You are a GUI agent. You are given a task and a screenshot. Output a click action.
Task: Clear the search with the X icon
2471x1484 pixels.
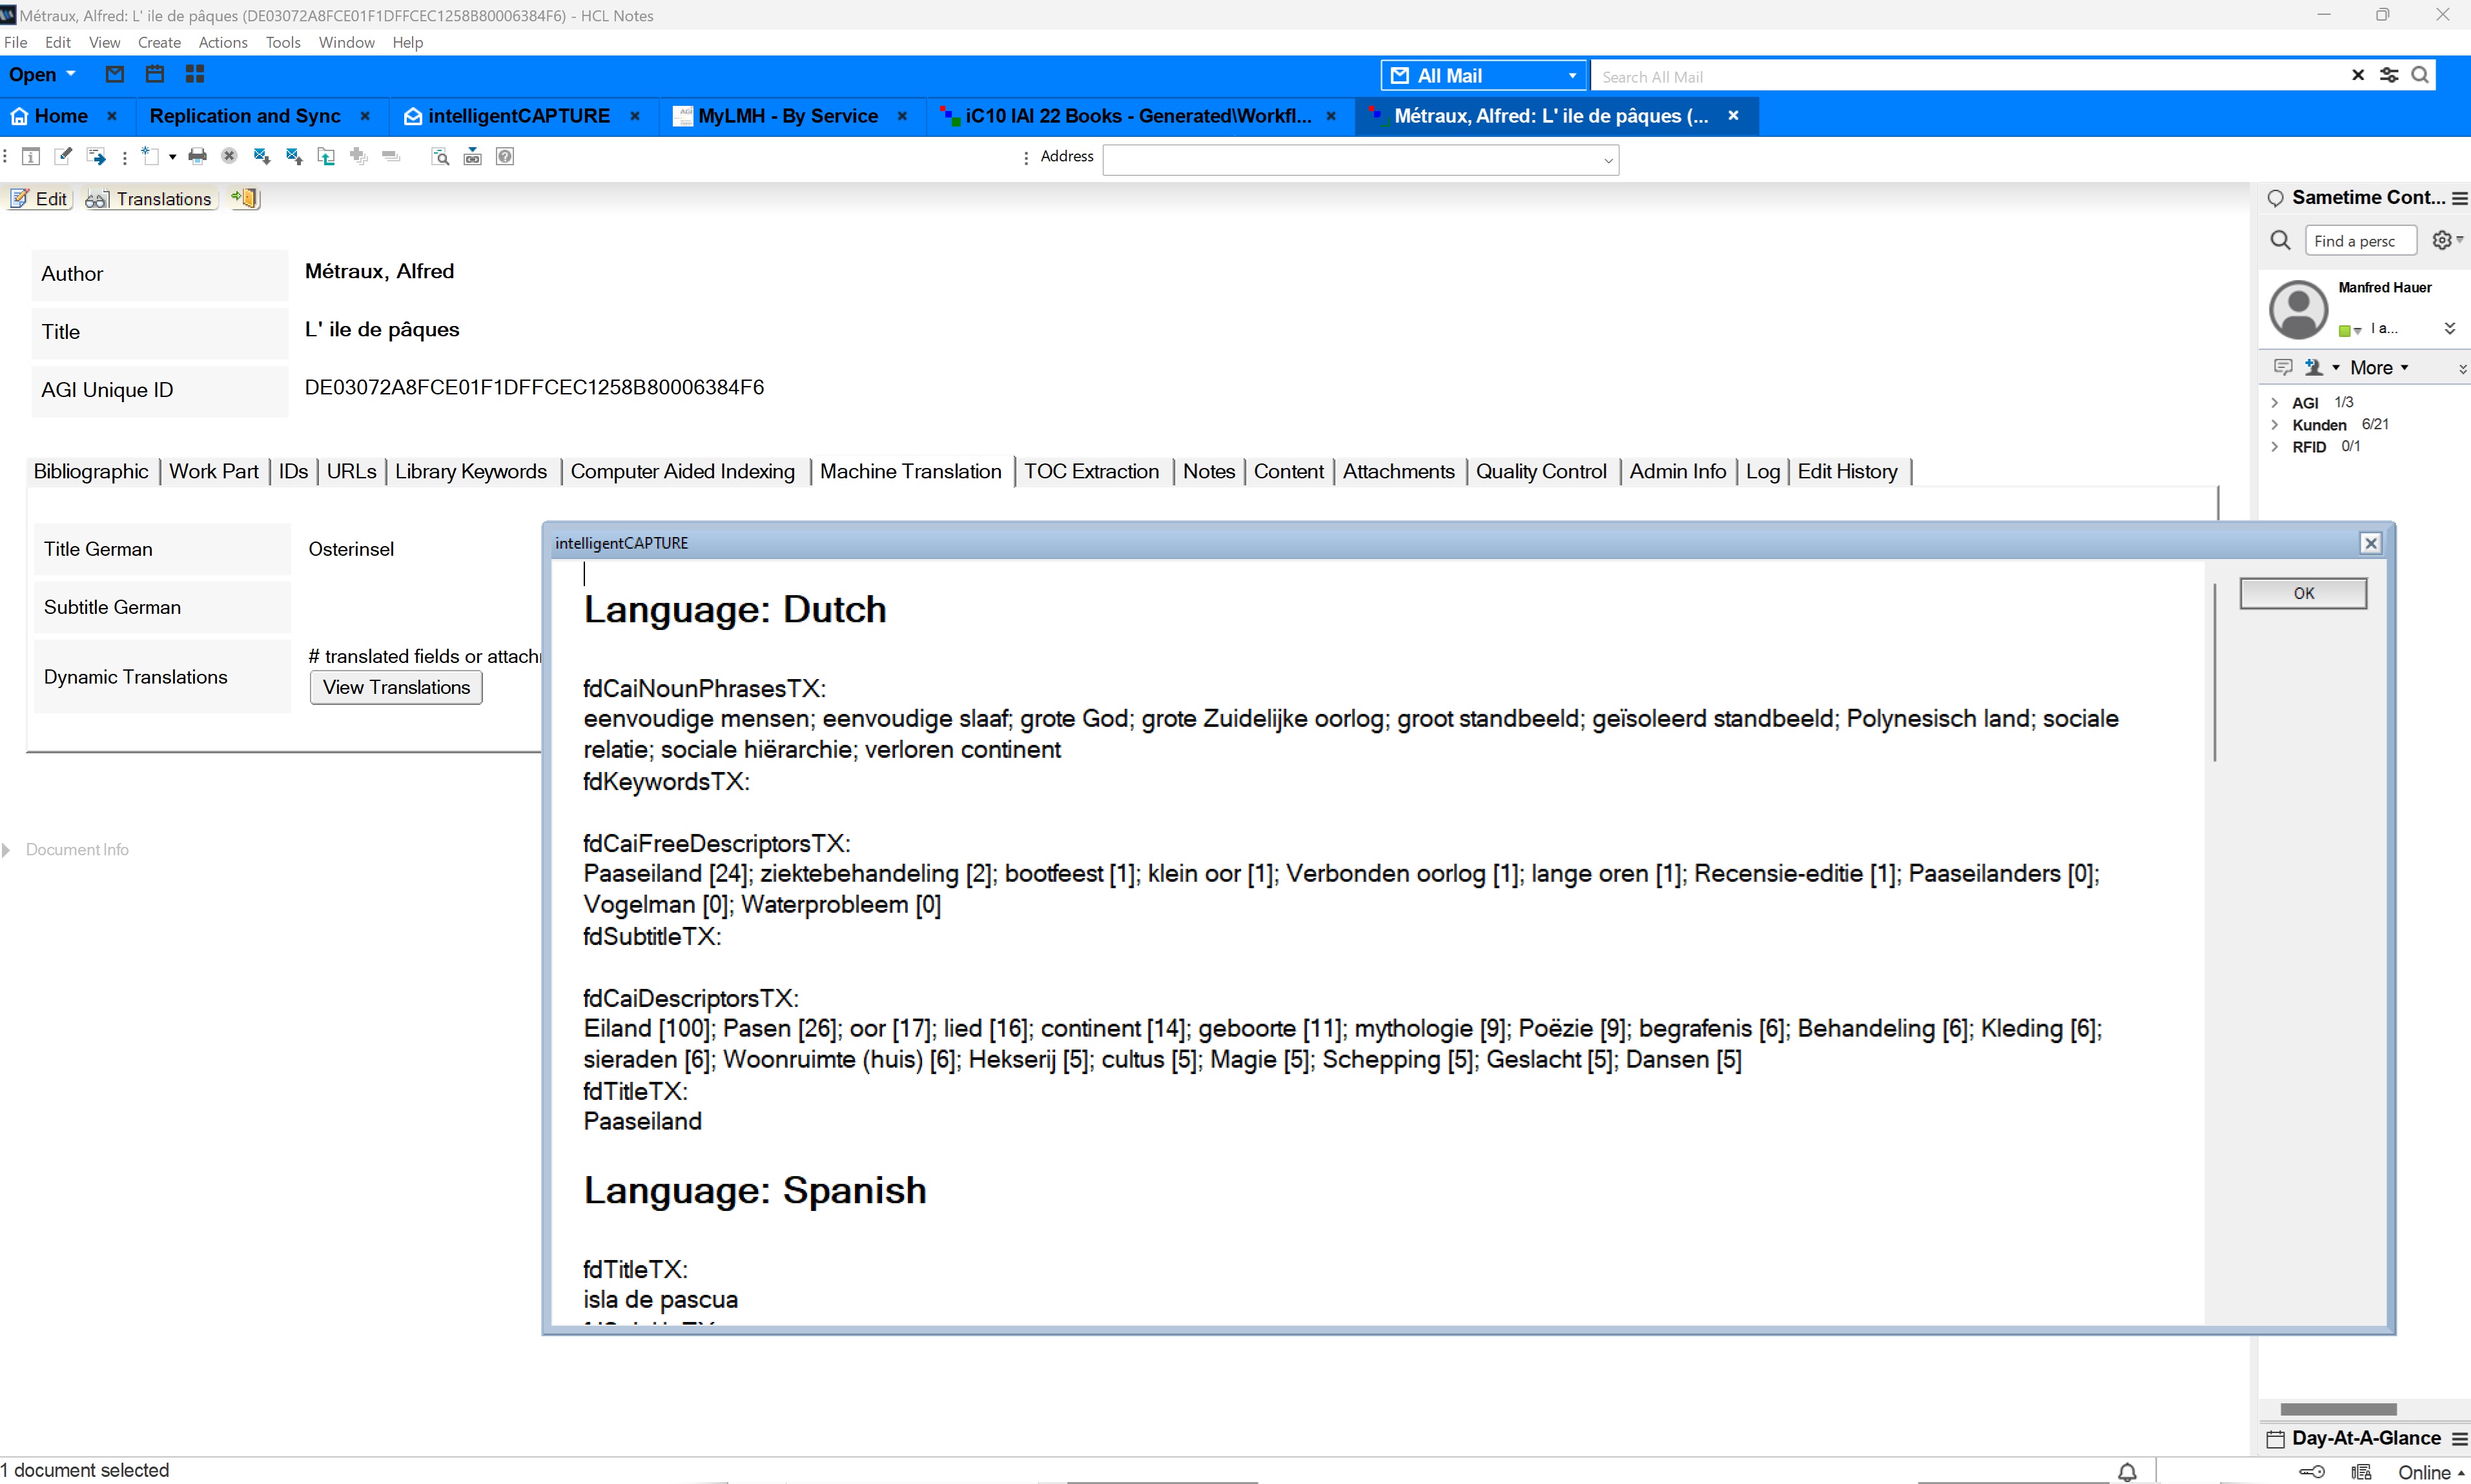point(2358,75)
